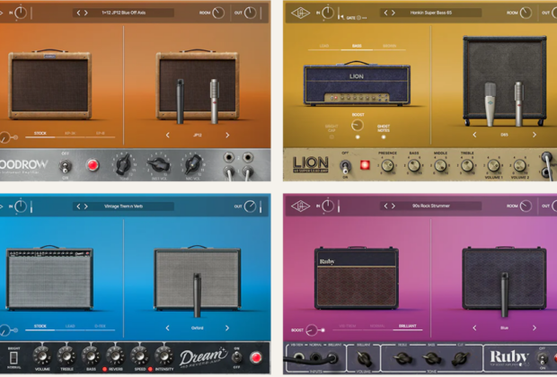Viewport: 557px width, 377px height.
Task: Open the 'Vintage Trem n Verb' preset name
Action: pos(123,206)
